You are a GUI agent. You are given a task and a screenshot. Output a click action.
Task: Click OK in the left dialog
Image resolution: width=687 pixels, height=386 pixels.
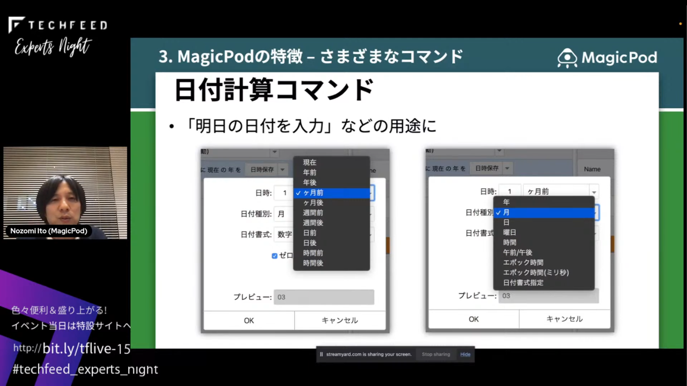tap(249, 320)
